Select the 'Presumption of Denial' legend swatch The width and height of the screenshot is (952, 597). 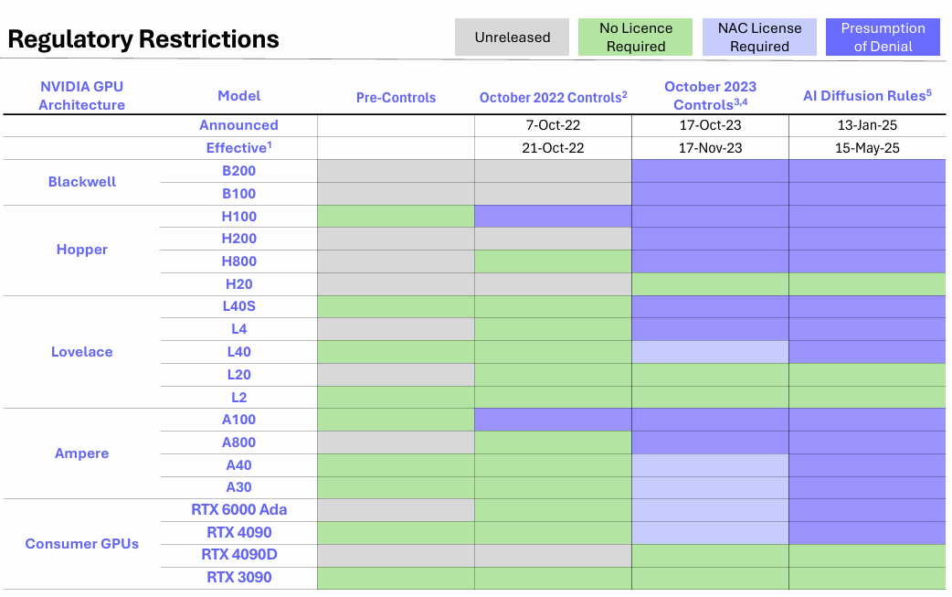[x=883, y=37]
